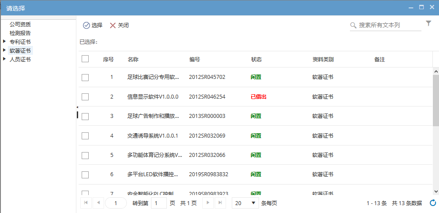This screenshot has width=439, height=213.
Task: Click the search magnifier icon
Action: click(x=353, y=25)
